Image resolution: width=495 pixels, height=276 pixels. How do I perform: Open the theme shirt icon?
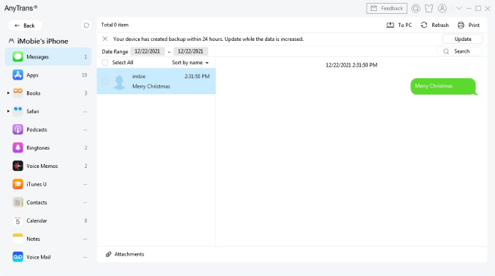(429, 9)
